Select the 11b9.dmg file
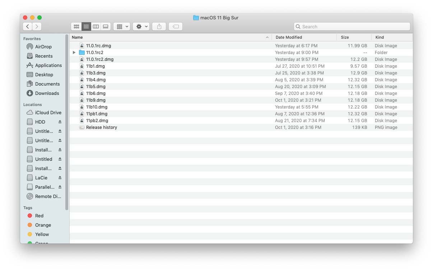433x270 pixels. [x=241, y=100]
